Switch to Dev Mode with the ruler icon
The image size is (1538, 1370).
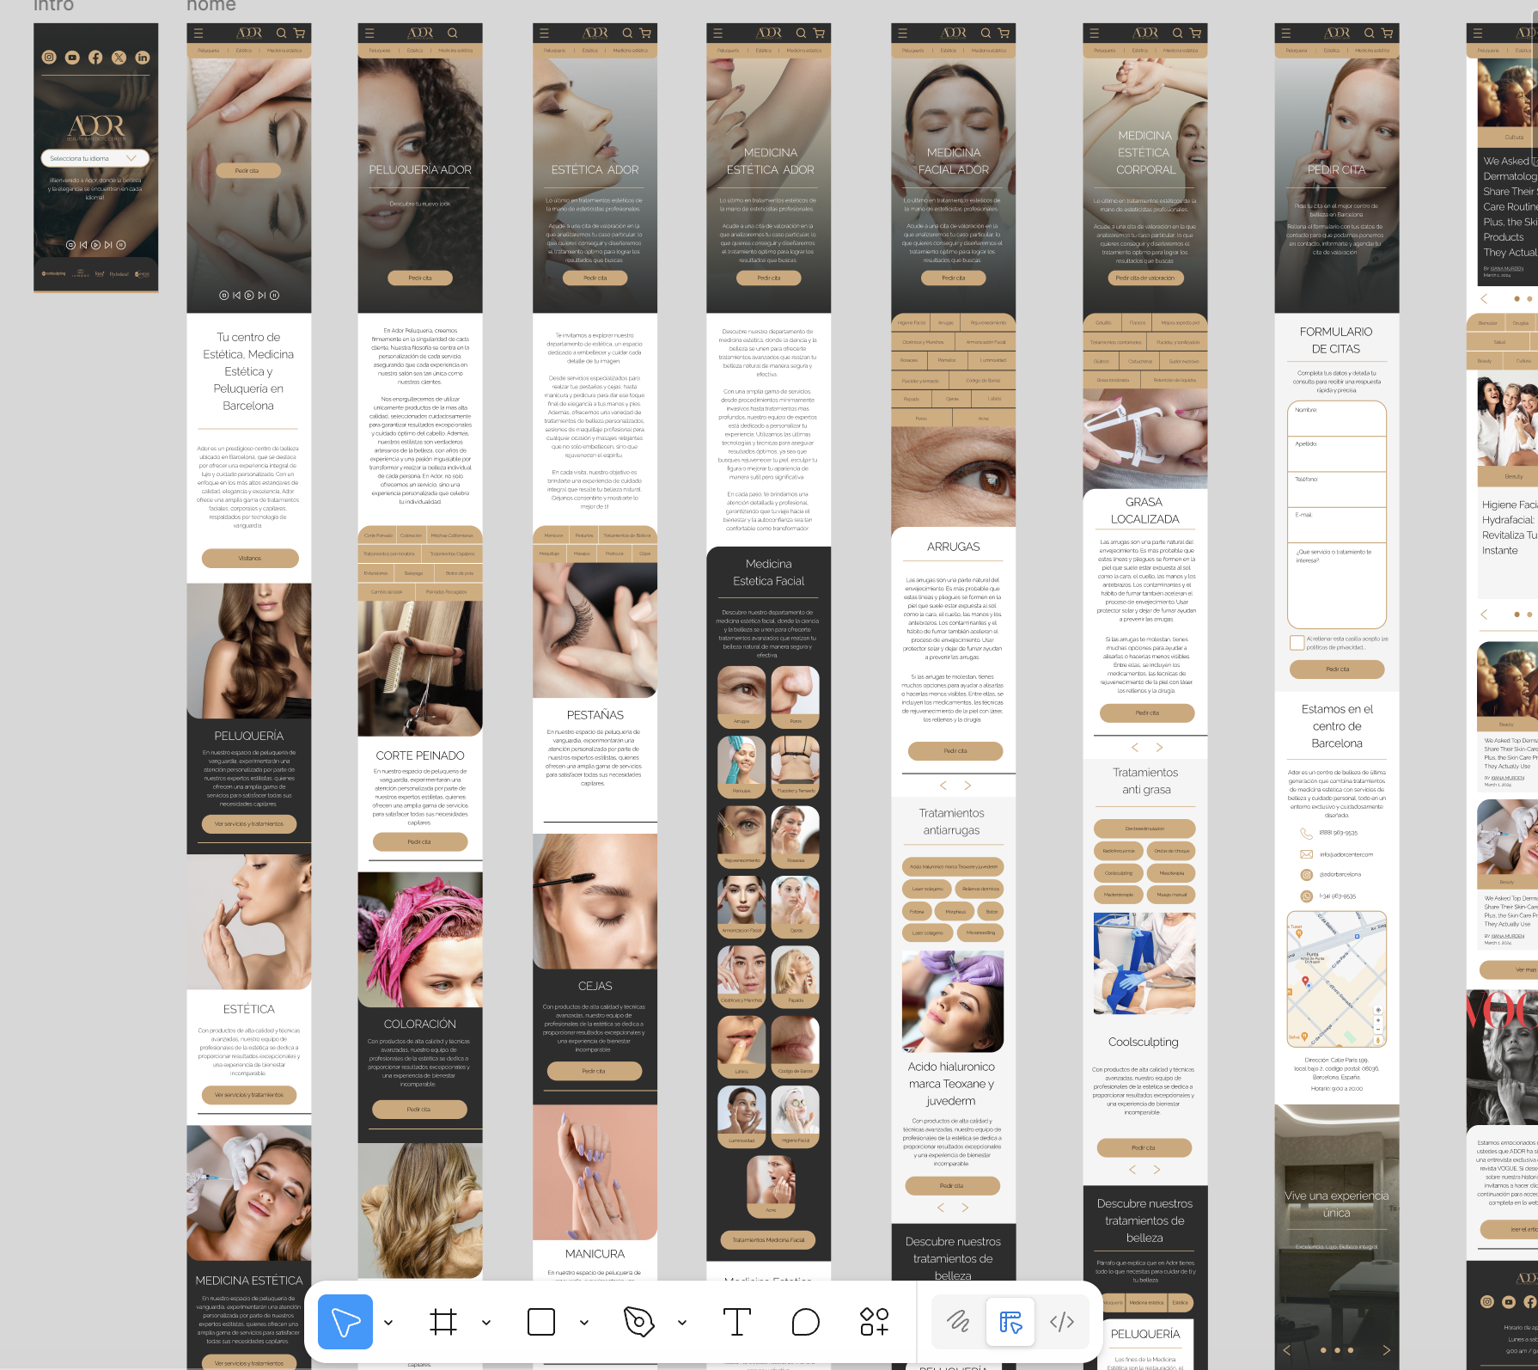(1010, 1322)
